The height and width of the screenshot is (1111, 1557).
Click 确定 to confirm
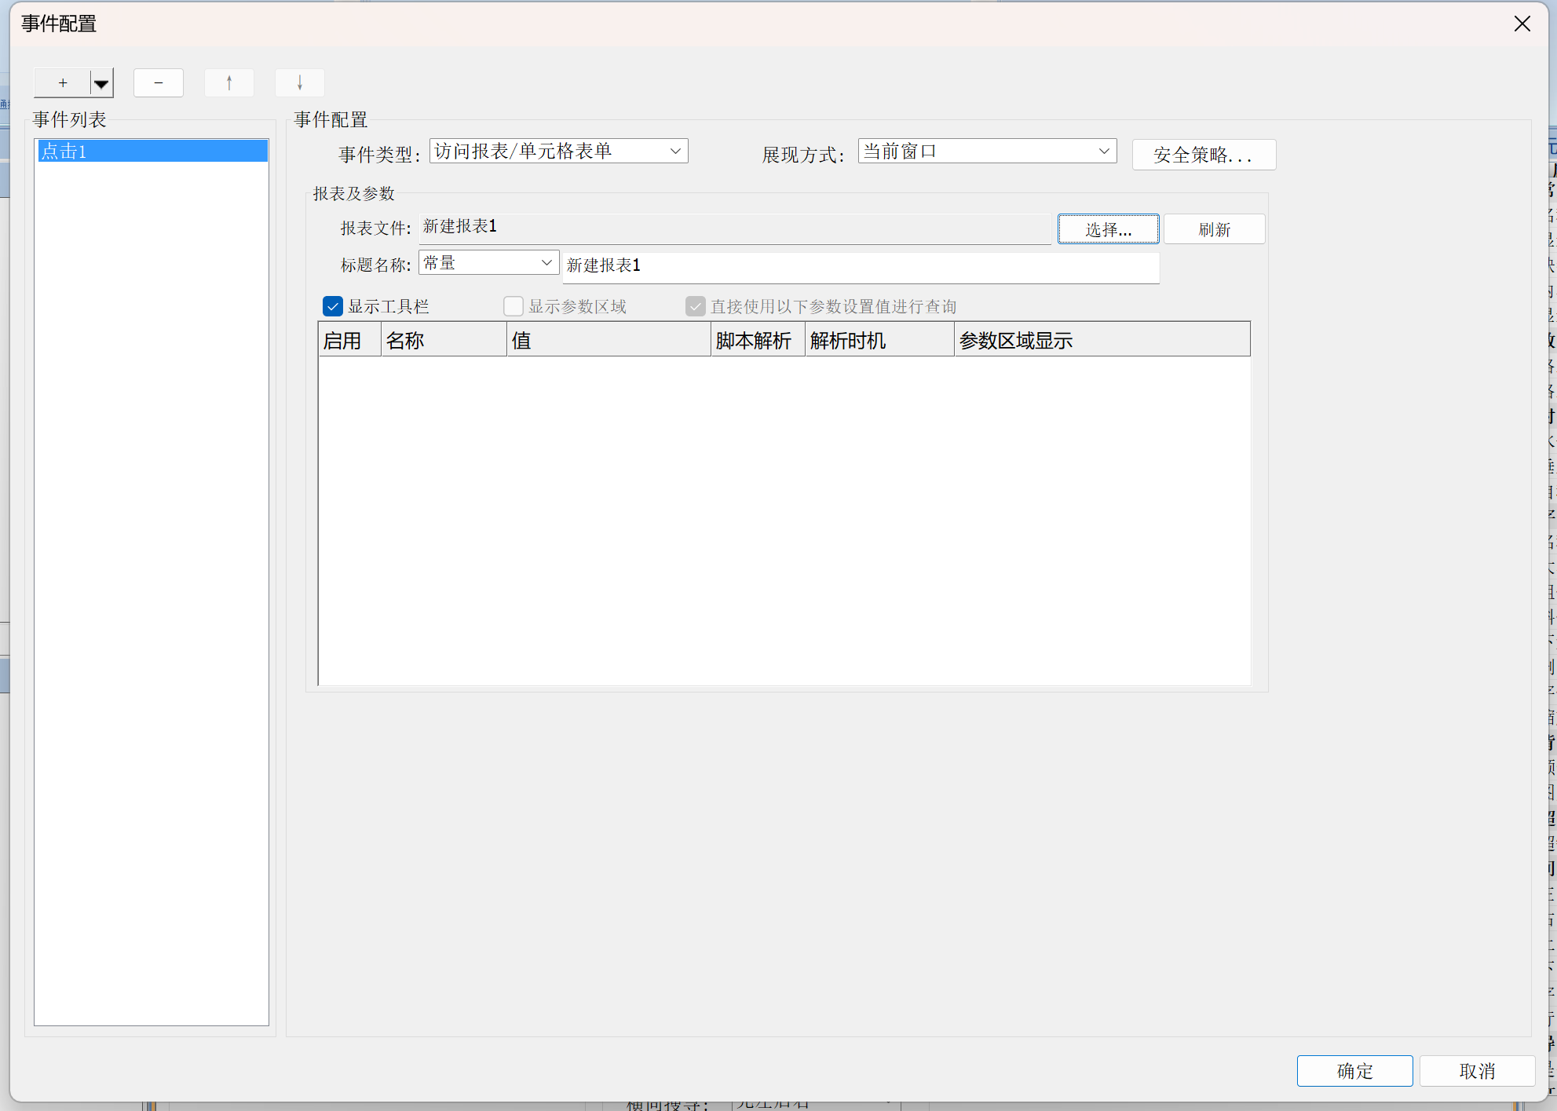pos(1354,1071)
